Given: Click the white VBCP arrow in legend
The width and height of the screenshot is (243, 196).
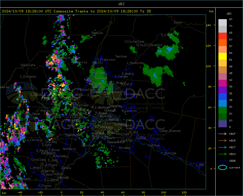Looking at the screenshot, I should click(x=222, y=134).
